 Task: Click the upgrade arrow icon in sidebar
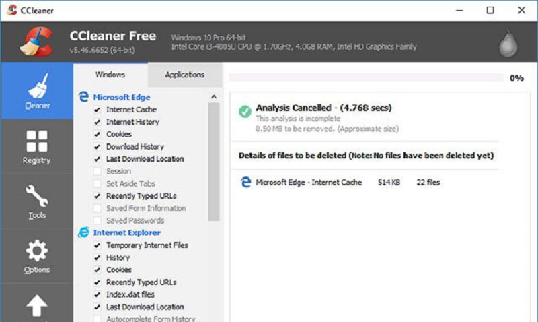pyautogui.click(x=37, y=306)
